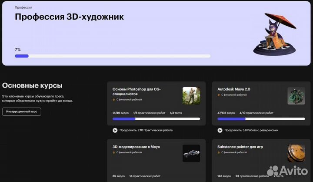
Task: Open the Substance painter для игр thumbnail
Action: 296,153
